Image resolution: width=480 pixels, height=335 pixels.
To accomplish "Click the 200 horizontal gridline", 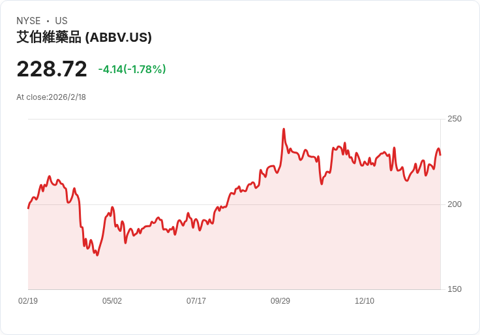I will tap(234, 204).
